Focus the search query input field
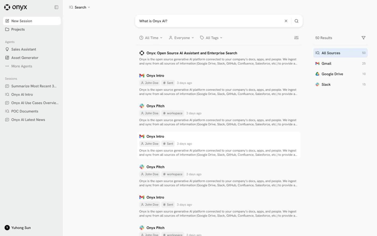 pos(210,21)
